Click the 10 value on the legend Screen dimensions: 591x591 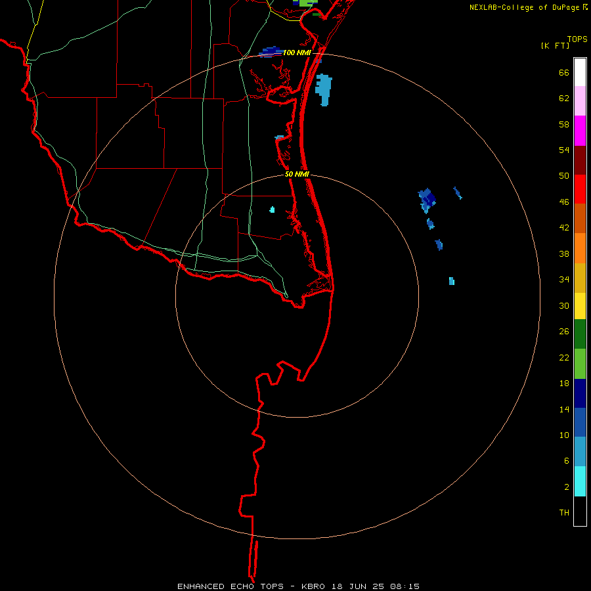[x=564, y=435]
